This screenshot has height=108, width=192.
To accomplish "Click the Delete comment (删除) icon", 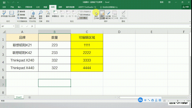I will click(x=62, y=14).
